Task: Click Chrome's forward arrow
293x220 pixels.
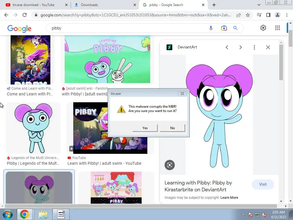Action: tap(15, 15)
